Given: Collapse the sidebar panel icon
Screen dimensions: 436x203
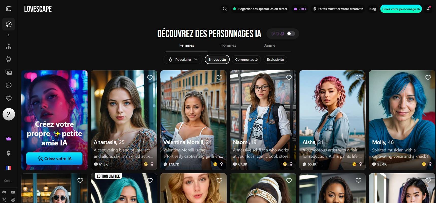Looking at the screenshot, I should [9, 9].
